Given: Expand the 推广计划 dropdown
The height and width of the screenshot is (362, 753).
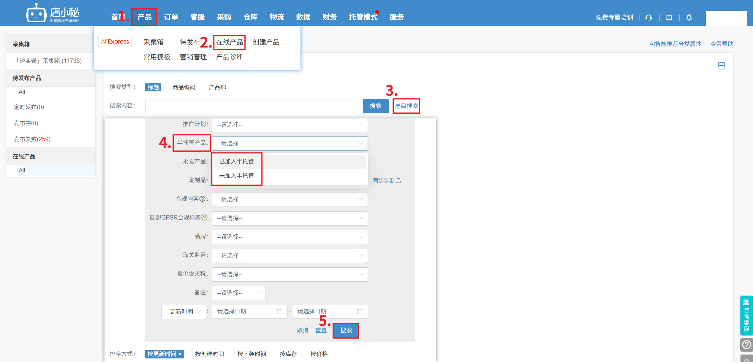Looking at the screenshot, I should tap(290, 125).
